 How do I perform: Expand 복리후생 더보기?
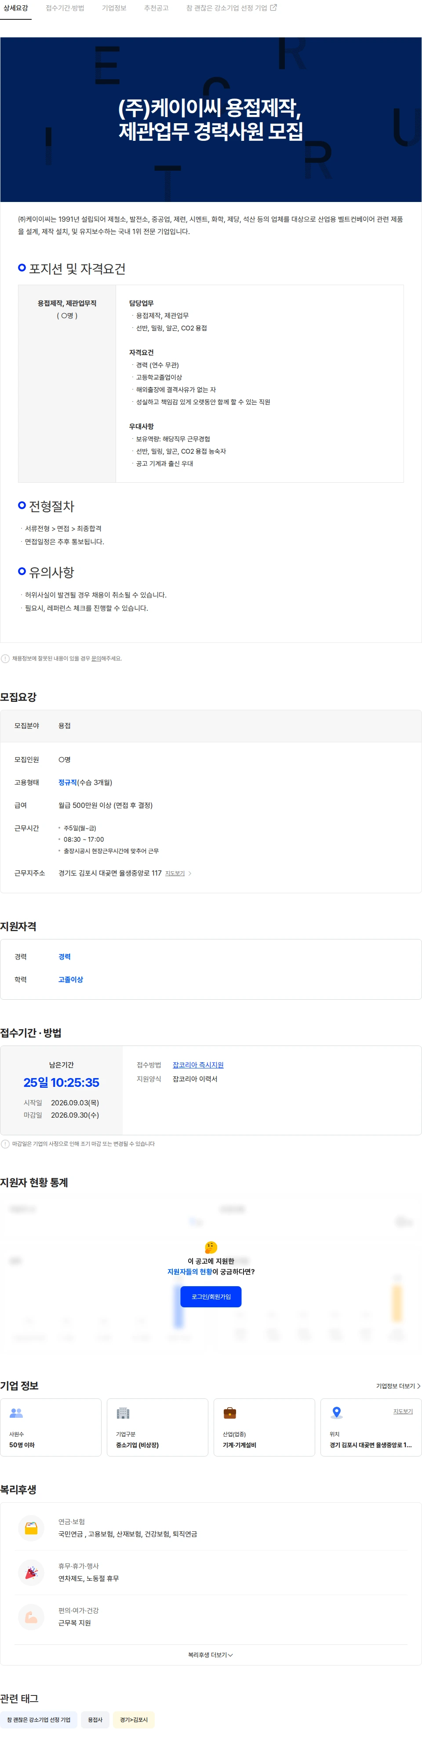point(210,1655)
